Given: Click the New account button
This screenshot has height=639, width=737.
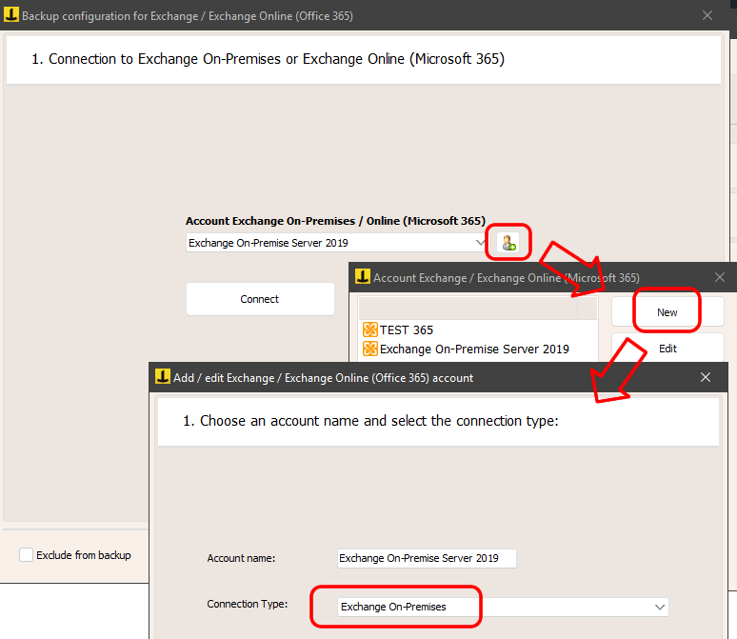Looking at the screenshot, I should click(x=667, y=312).
